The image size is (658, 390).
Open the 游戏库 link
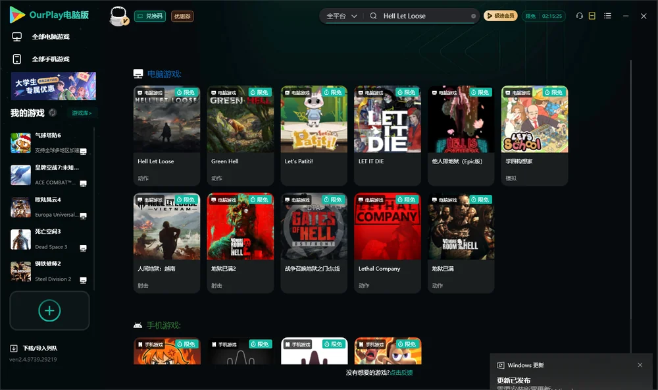click(82, 113)
